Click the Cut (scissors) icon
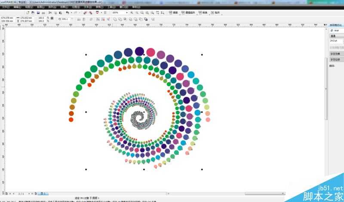The height and width of the screenshot is (202, 344). 50,13
